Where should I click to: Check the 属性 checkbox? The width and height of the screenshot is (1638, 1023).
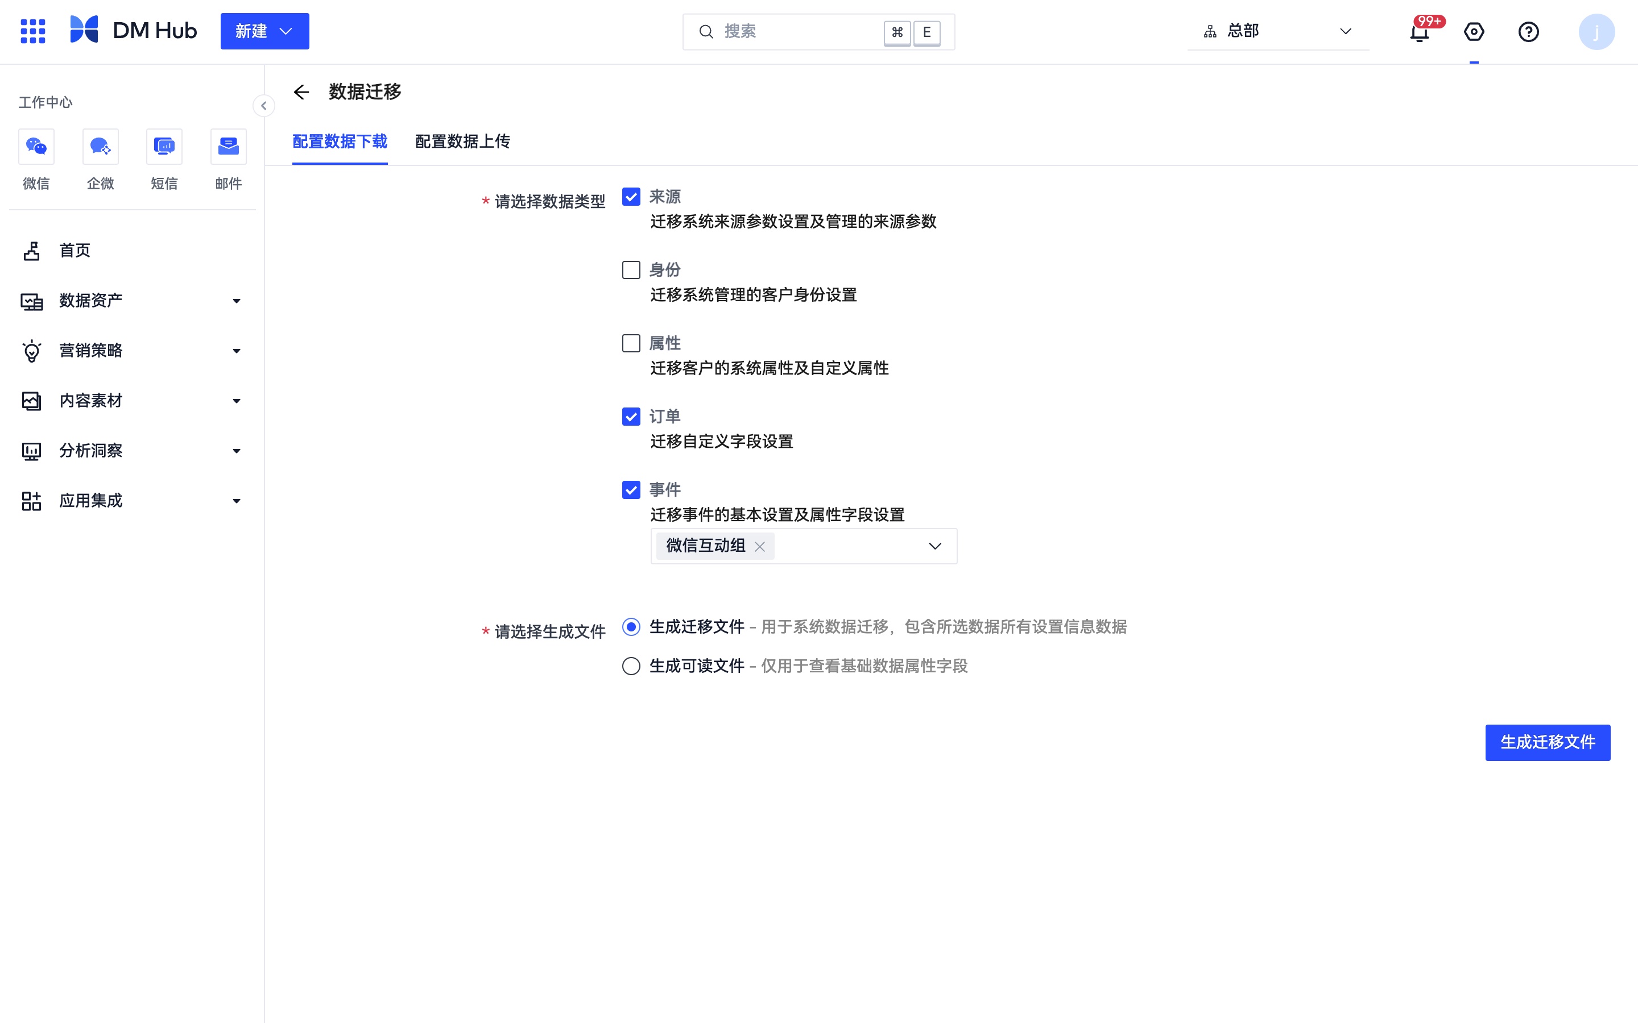tap(631, 344)
